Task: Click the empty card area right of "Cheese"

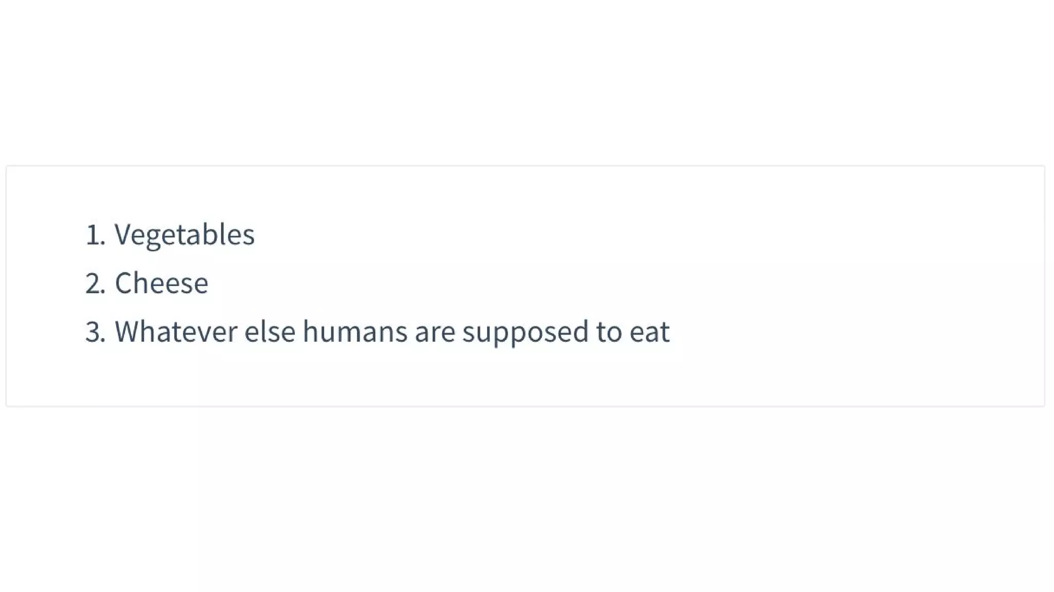Action: point(566,283)
